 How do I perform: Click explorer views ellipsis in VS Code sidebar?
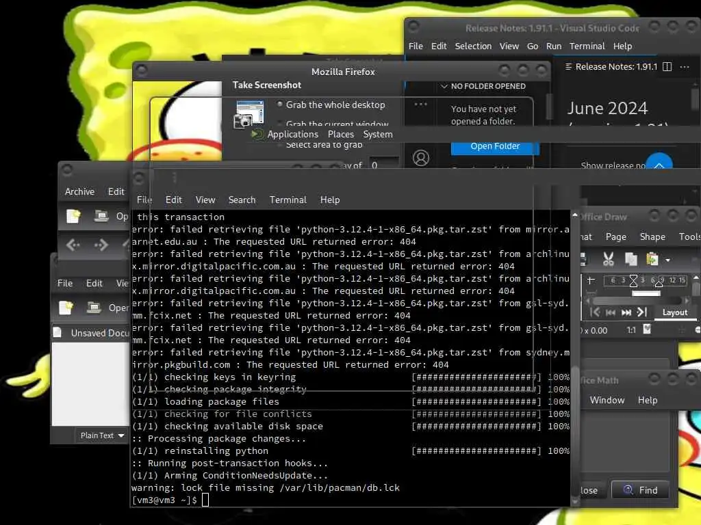[420, 105]
